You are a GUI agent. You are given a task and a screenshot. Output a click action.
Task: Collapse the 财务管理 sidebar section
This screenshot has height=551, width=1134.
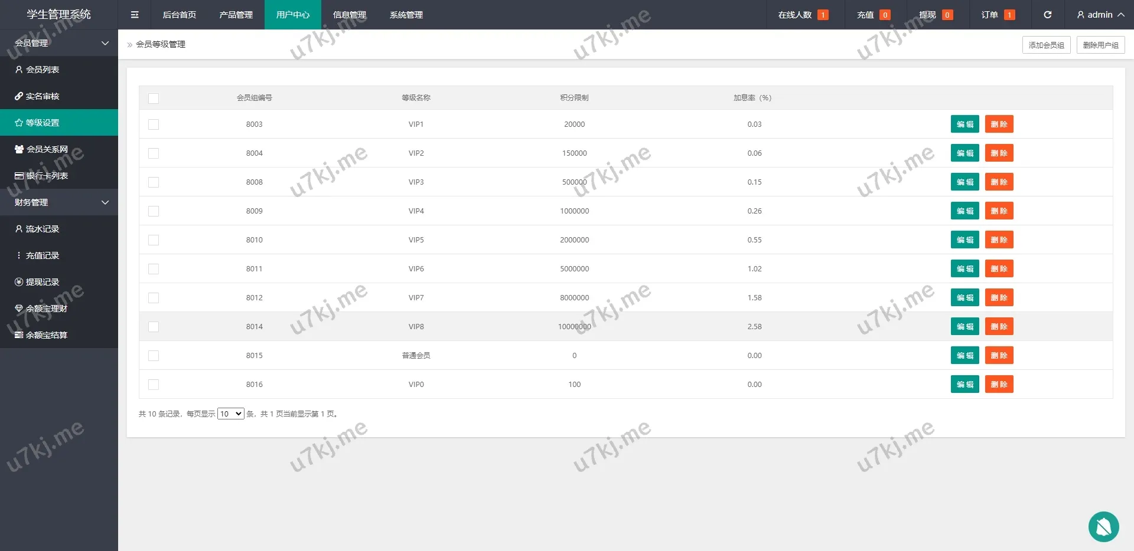[x=105, y=202]
